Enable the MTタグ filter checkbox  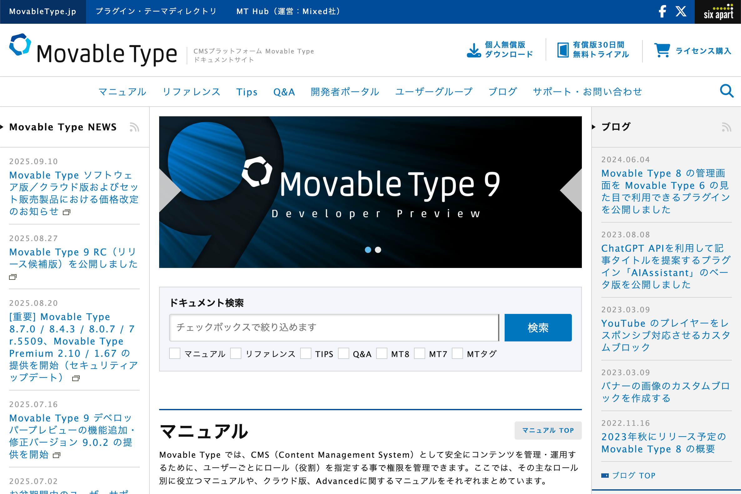coord(457,354)
